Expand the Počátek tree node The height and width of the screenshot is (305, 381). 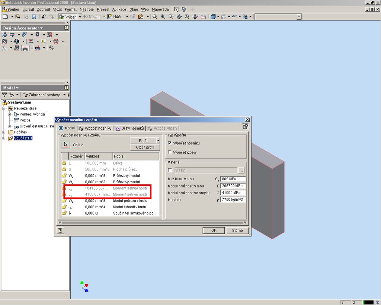[4, 132]
